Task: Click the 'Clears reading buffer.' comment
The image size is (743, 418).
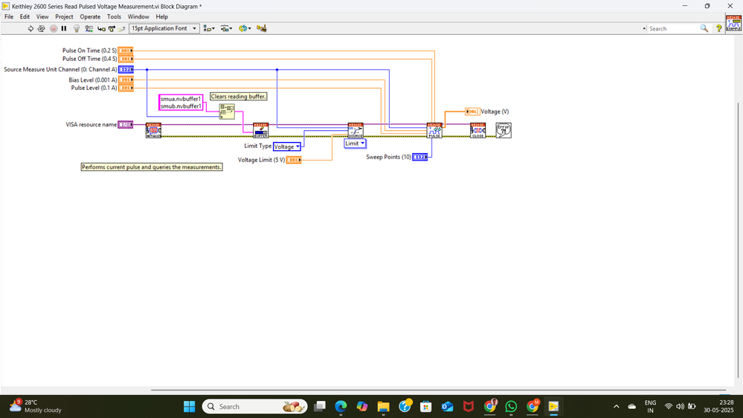Action: (x=238, y=97)
